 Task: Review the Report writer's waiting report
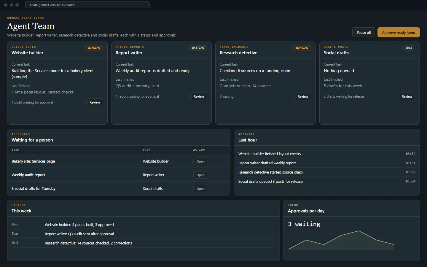coord(199,96)
